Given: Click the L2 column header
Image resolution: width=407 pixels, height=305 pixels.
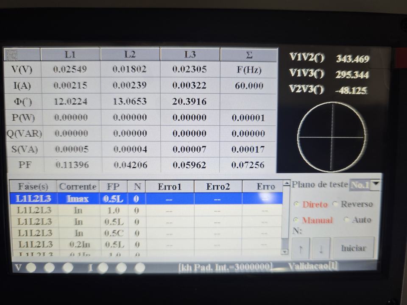Looking at the screenshot, I should point(130,55).
